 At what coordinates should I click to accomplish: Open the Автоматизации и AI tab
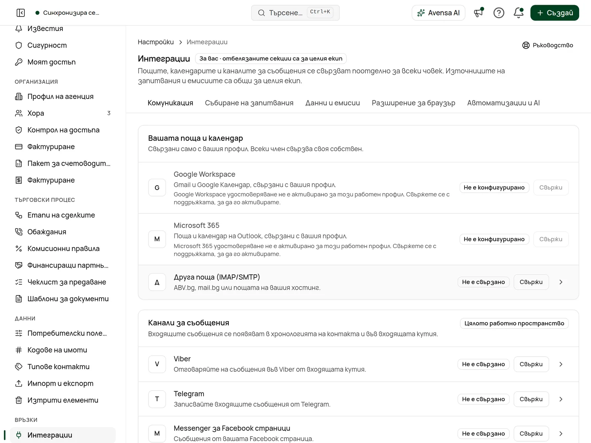(503, 103)
